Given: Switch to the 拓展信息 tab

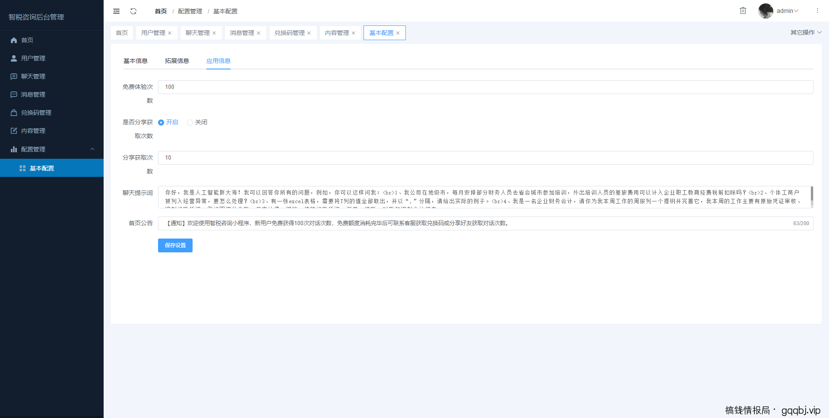Looking at the screenshot, I should pyautogui.click(x=177, y=61).
